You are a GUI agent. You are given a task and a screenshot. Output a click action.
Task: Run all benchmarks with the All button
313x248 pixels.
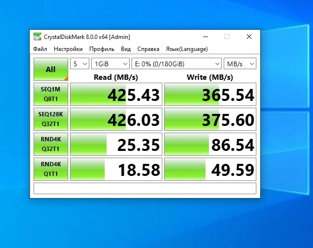click(x=51, y=69)
